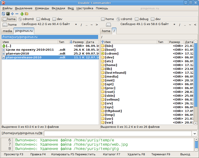
Task: Click Терминал F9 button
Action: click(161, 154)
